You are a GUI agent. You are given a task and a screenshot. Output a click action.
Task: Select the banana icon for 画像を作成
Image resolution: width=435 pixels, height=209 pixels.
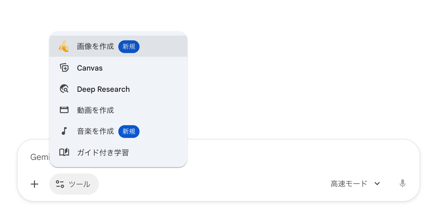pos(64,46)
